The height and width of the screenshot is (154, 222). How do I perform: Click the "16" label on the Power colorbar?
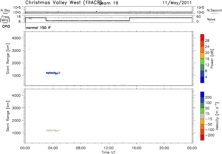(207, 59)
